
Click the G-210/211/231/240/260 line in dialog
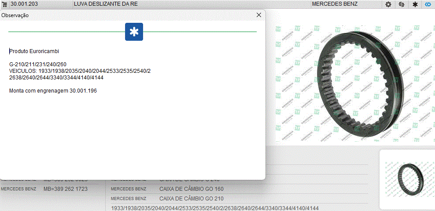tap(38, 64)
